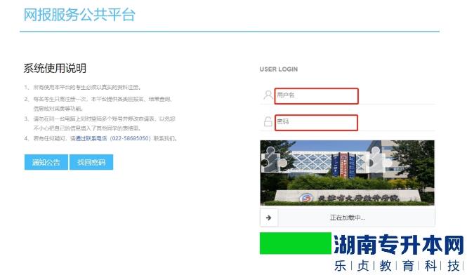Click the USER LOGIN heading
Screen dimensions: 467x275
tap(279, 69)
